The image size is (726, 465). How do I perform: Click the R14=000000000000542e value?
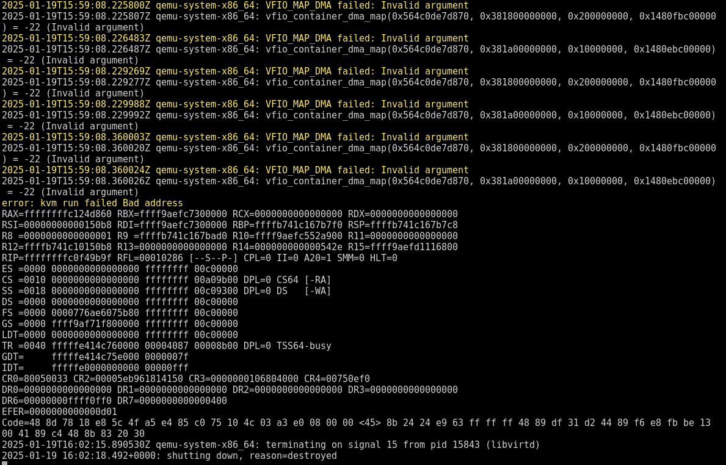[x=288, y=247]
